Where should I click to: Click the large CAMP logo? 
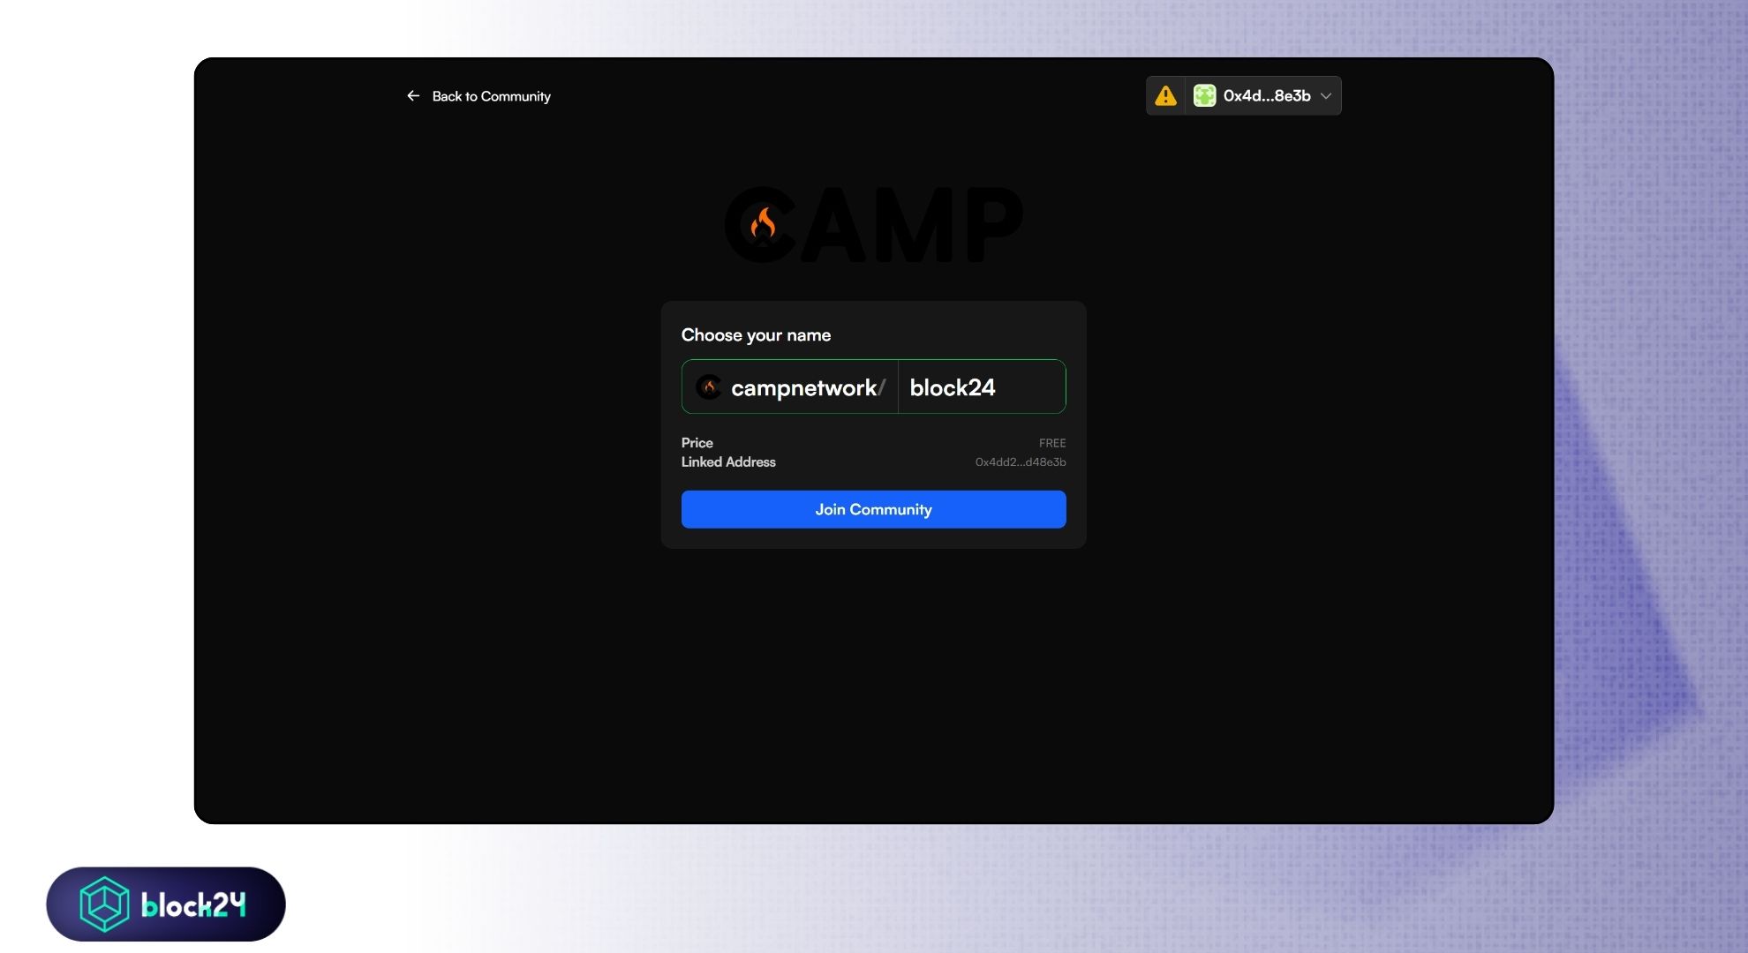click(x=874, y=224)
